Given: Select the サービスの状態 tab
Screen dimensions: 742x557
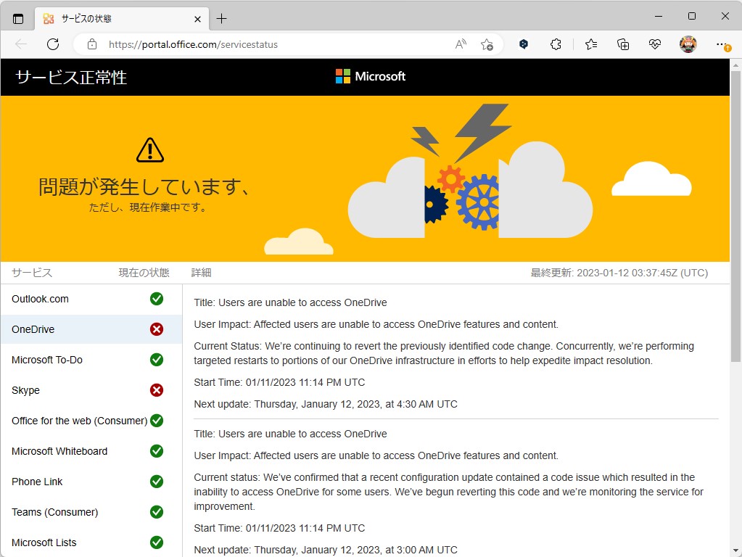Looking at the screenshot, I should pyautogui.click(x=109, y=18).
